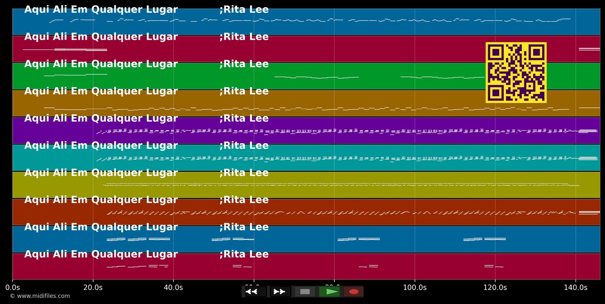The height and width of the screenshot is (304, 605).
Task: Start playback with the green play button
Action: [x=330, y=292]
